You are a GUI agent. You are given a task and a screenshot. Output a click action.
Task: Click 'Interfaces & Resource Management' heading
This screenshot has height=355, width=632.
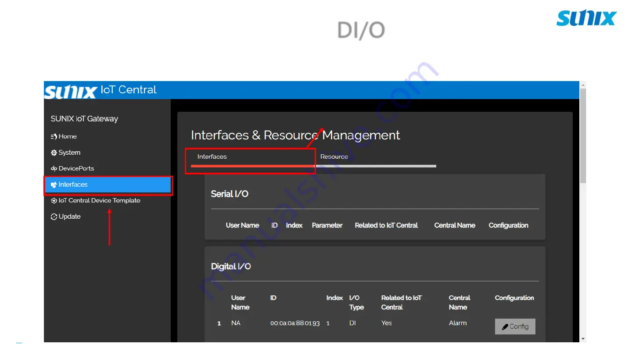(295, 135)
